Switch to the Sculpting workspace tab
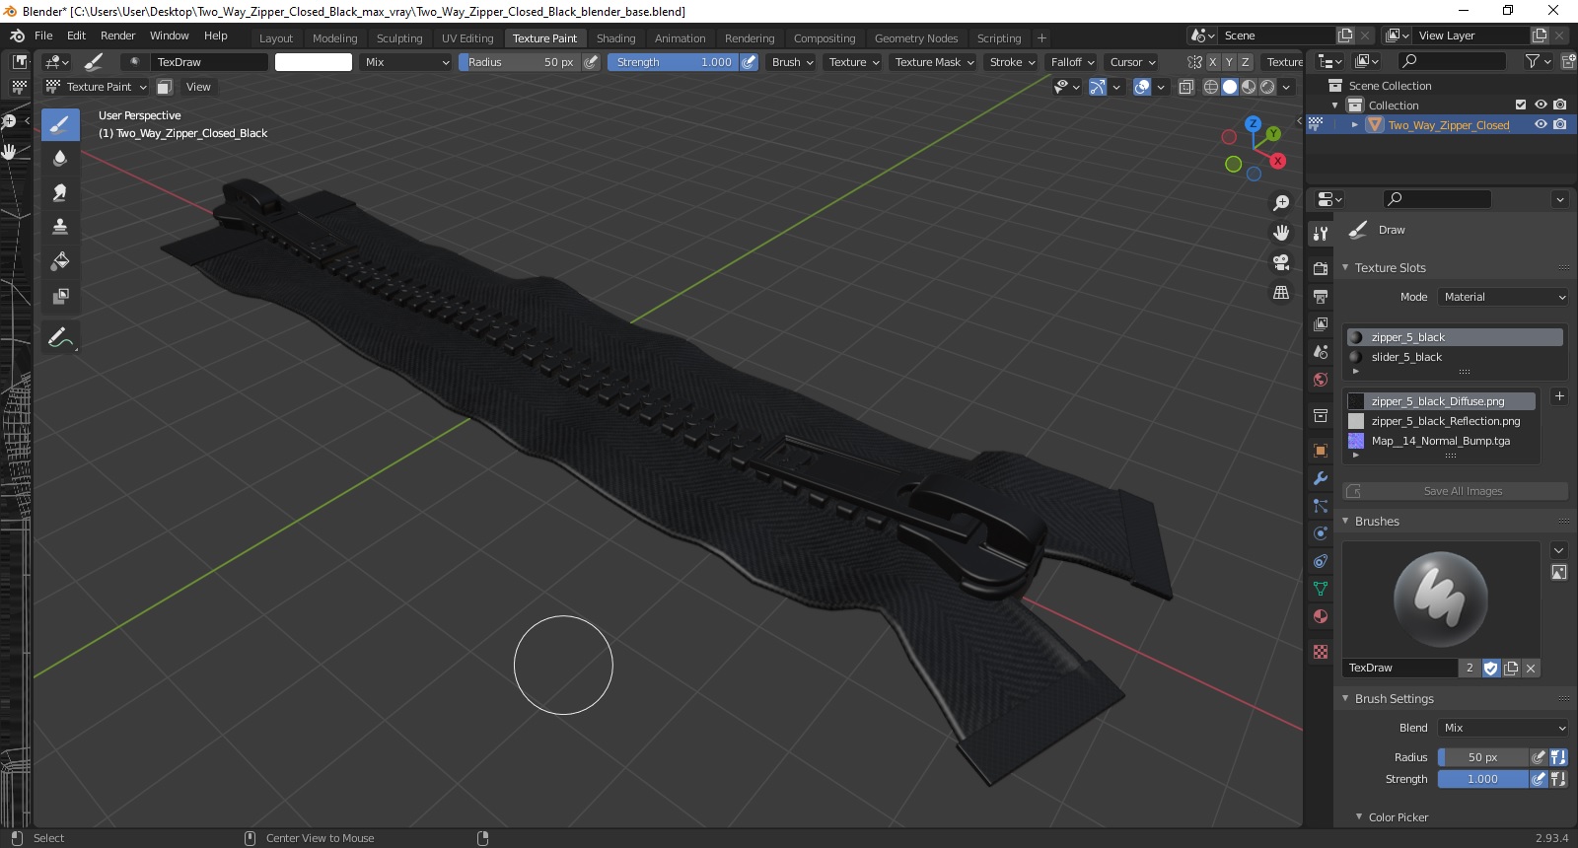 pyautogui.click(x=399, y=38)
